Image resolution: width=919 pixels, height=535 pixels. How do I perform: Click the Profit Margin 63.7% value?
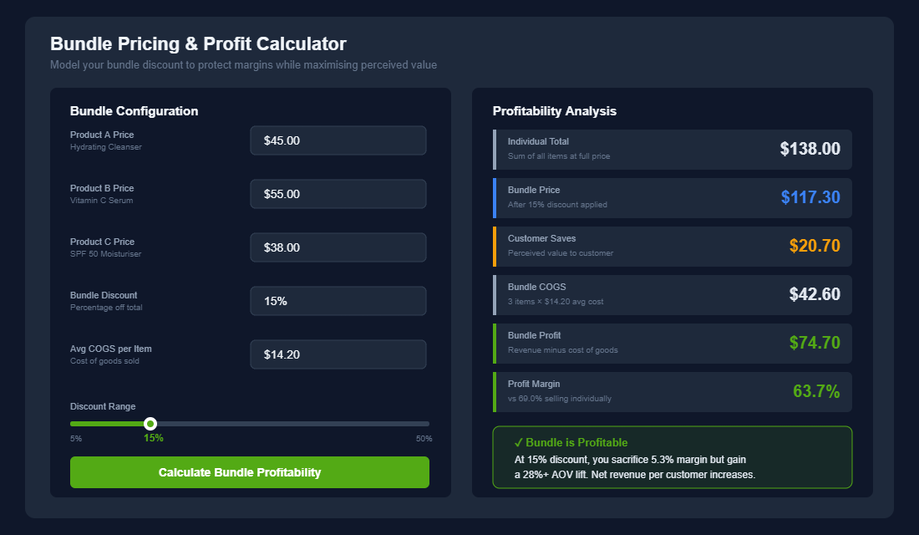pyautogui.click(x=816, y=392)
